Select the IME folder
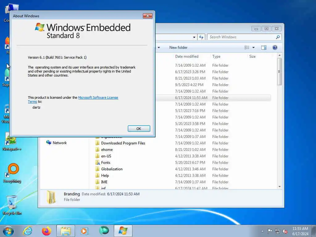Image resolution: width=316 pixels, height=237 pixels. tap(104, 182)
